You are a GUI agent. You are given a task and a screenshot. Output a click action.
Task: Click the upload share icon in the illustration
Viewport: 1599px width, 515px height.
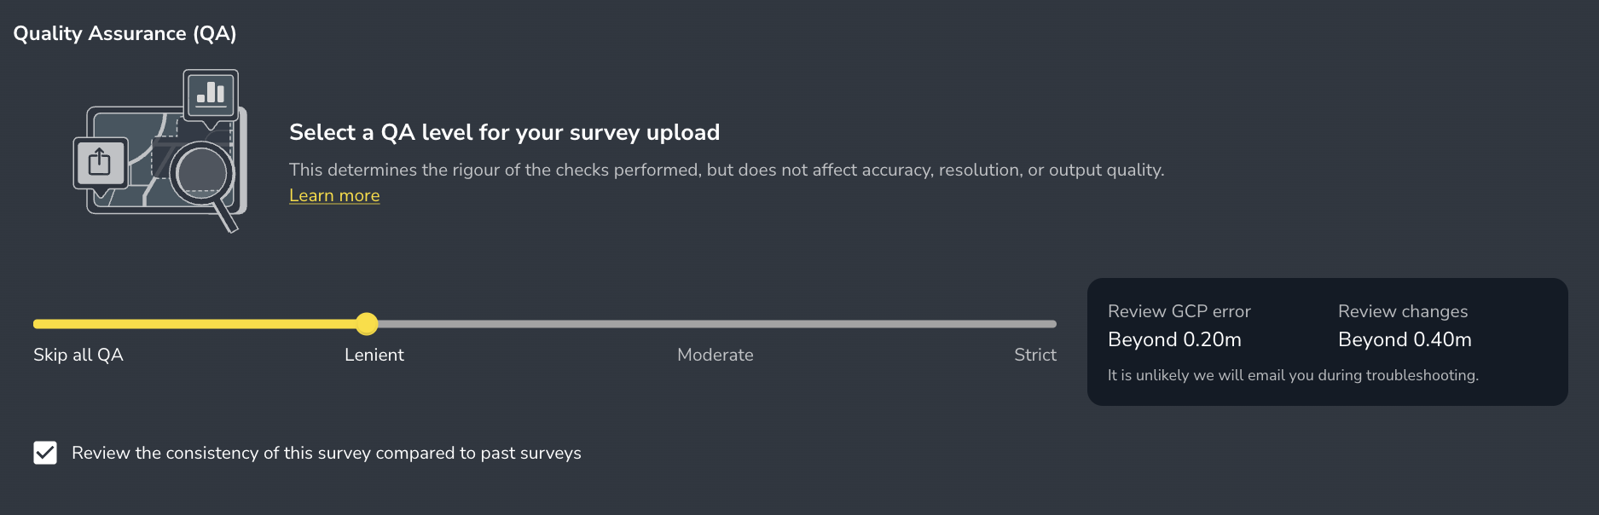pos(100,162)
